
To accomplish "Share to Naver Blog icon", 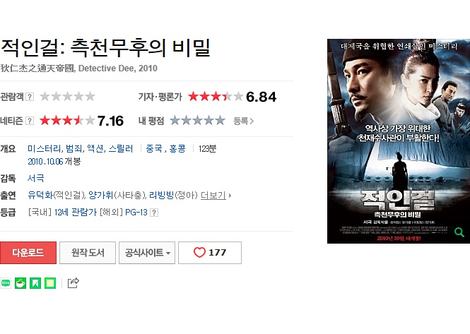I will point(6,283).
